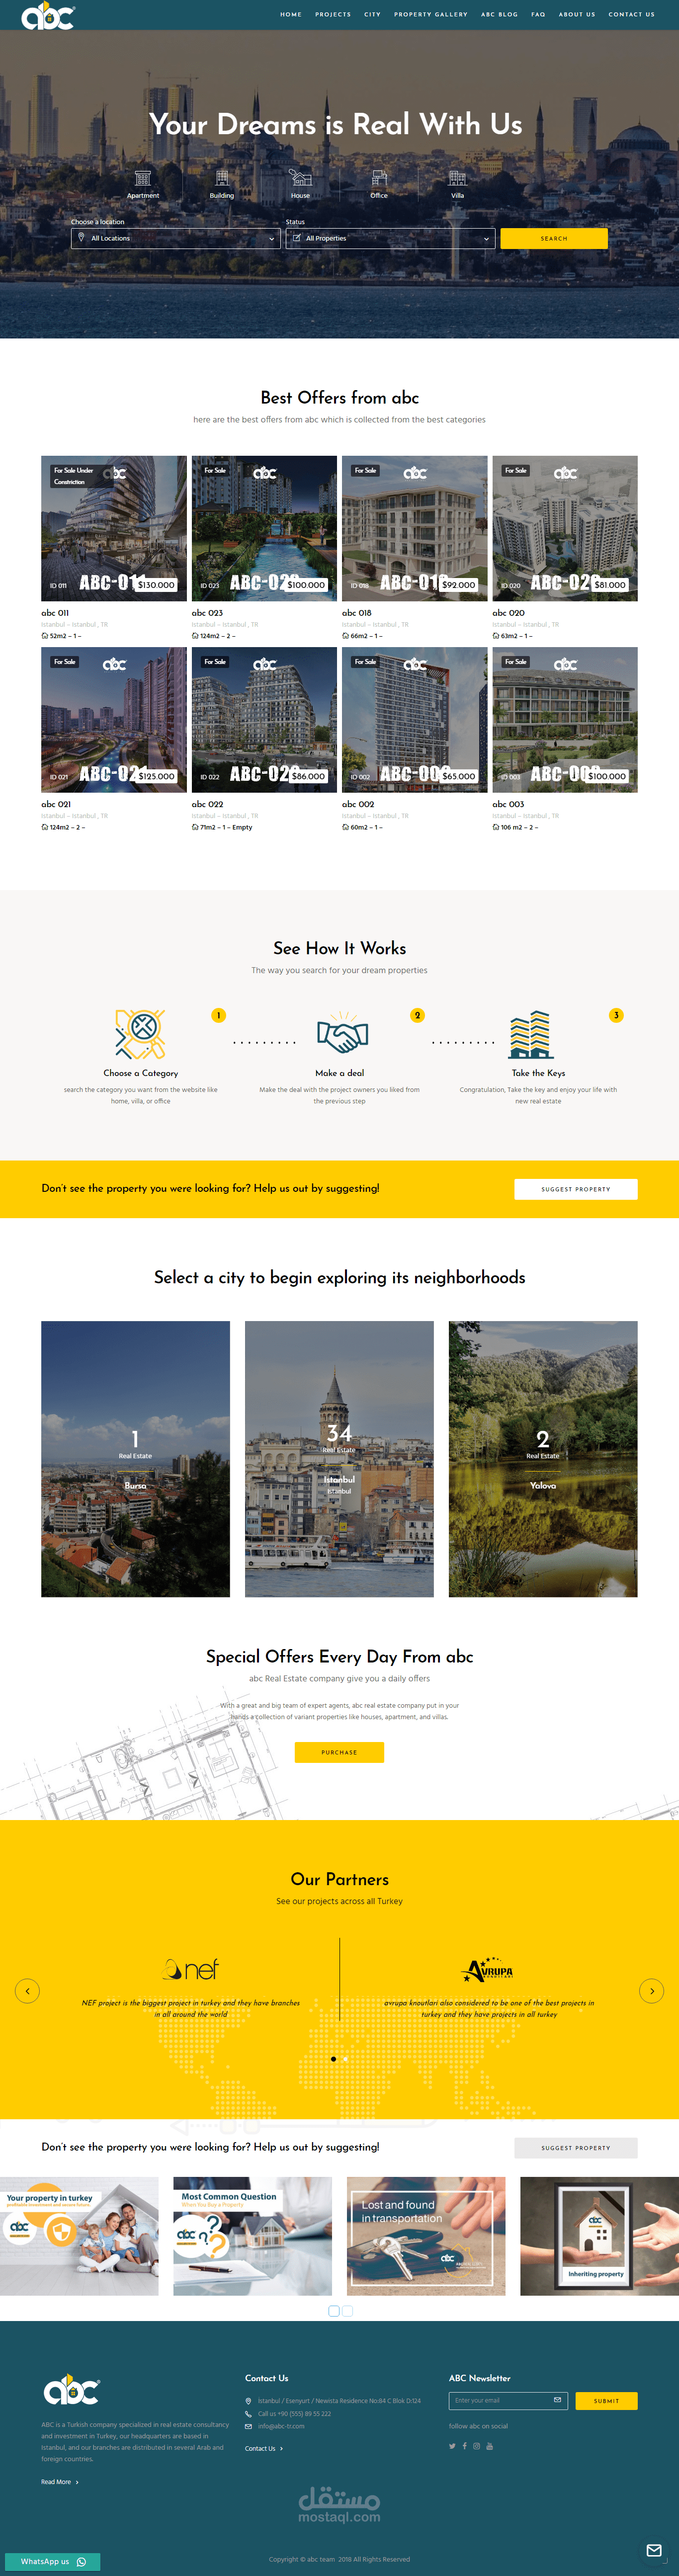This screenshot has height=2576, width=679.
Task: Open the nef partner logo
Action: [191, 1969]
